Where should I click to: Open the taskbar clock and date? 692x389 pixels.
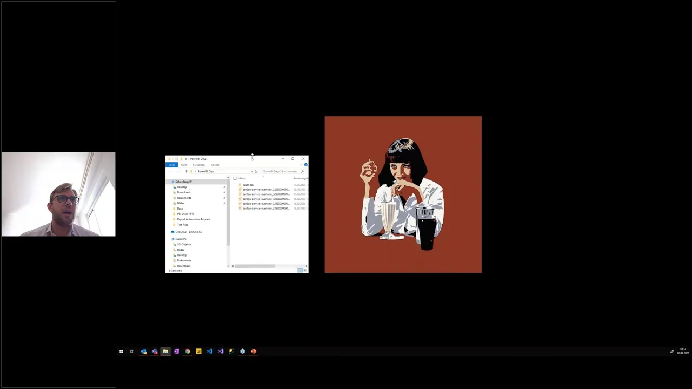(683, 351)
